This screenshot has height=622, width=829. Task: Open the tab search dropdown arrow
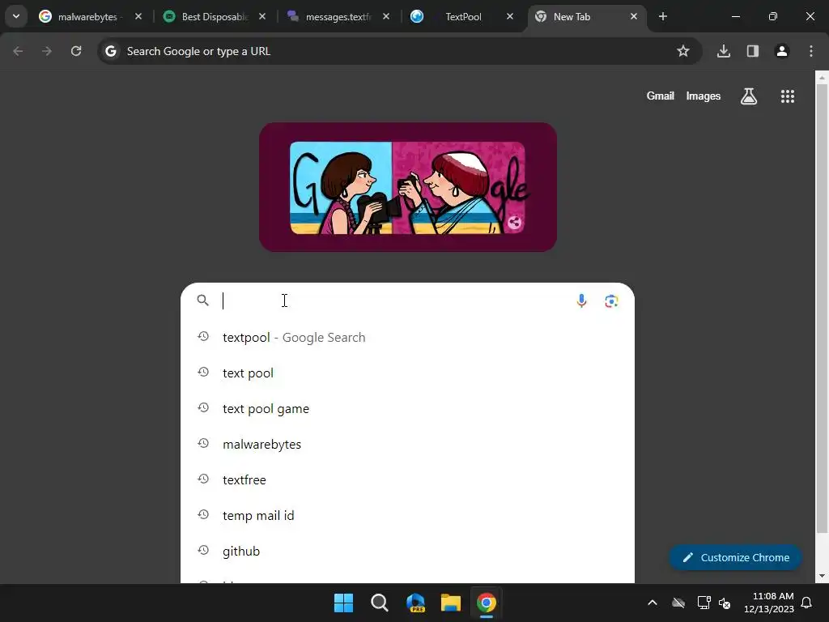[16, 16]
